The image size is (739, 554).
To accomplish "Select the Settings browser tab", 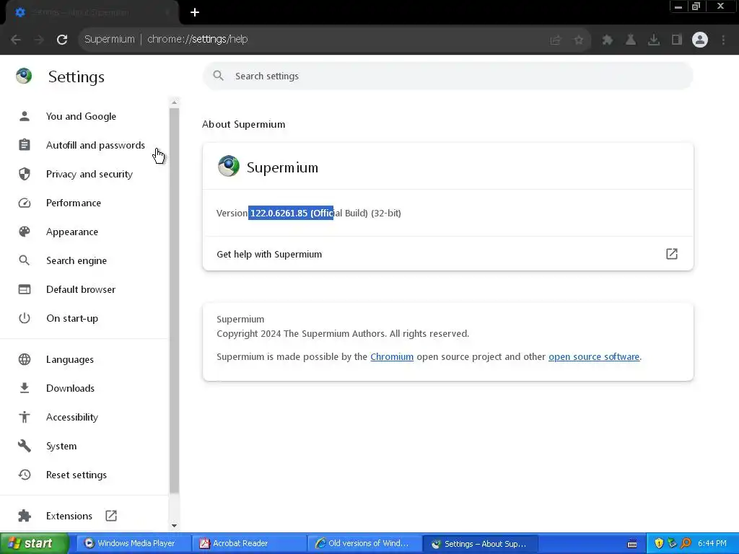I will coord(92,13).
